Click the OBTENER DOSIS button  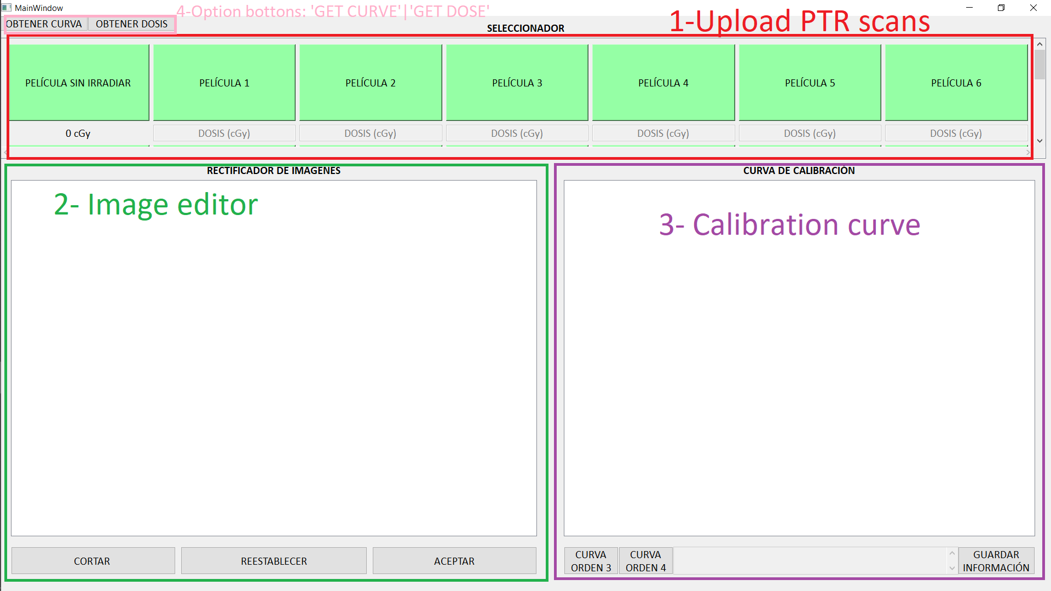click(131, 24)
